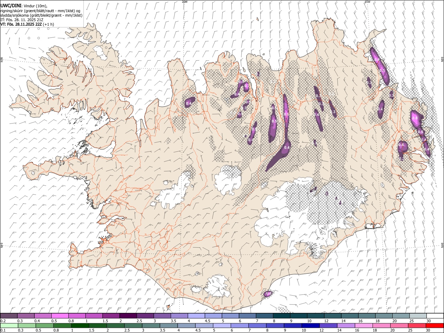444x333 pixels.
Task: Click the '0.8' snowfall value on the east coast
Action: click(x=415, y=118)
